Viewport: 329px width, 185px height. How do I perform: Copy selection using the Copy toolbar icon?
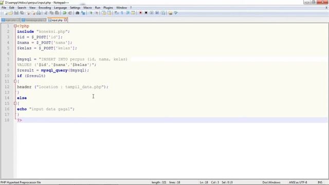[x=51, y=13]
